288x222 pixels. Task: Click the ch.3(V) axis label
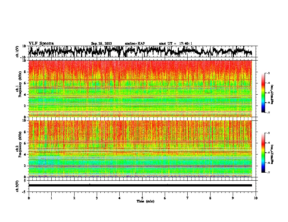(x=17, y=186)
